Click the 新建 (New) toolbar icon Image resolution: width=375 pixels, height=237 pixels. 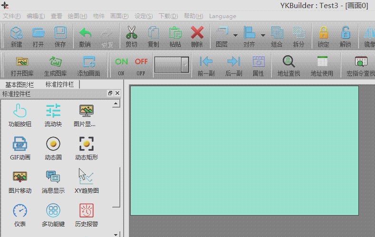(x=16, y=33)
